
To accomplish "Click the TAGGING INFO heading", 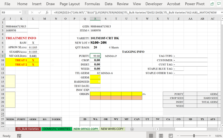I will pyautogui.click(x=133, y=52).
